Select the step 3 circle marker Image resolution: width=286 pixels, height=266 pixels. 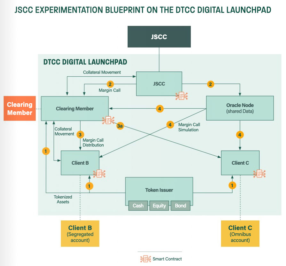80,135
